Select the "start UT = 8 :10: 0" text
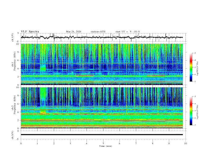The height and width of the screenshot is (161, 209). coord(127,32)
